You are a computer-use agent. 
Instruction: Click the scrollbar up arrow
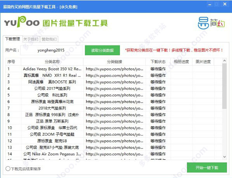pyautogui.click(x=225, y=61)
